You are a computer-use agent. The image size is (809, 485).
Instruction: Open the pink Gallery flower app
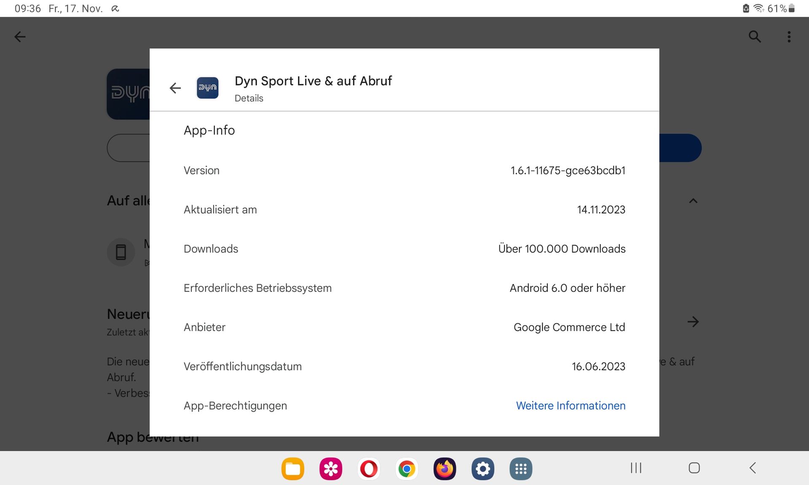[x=331, y=469]
